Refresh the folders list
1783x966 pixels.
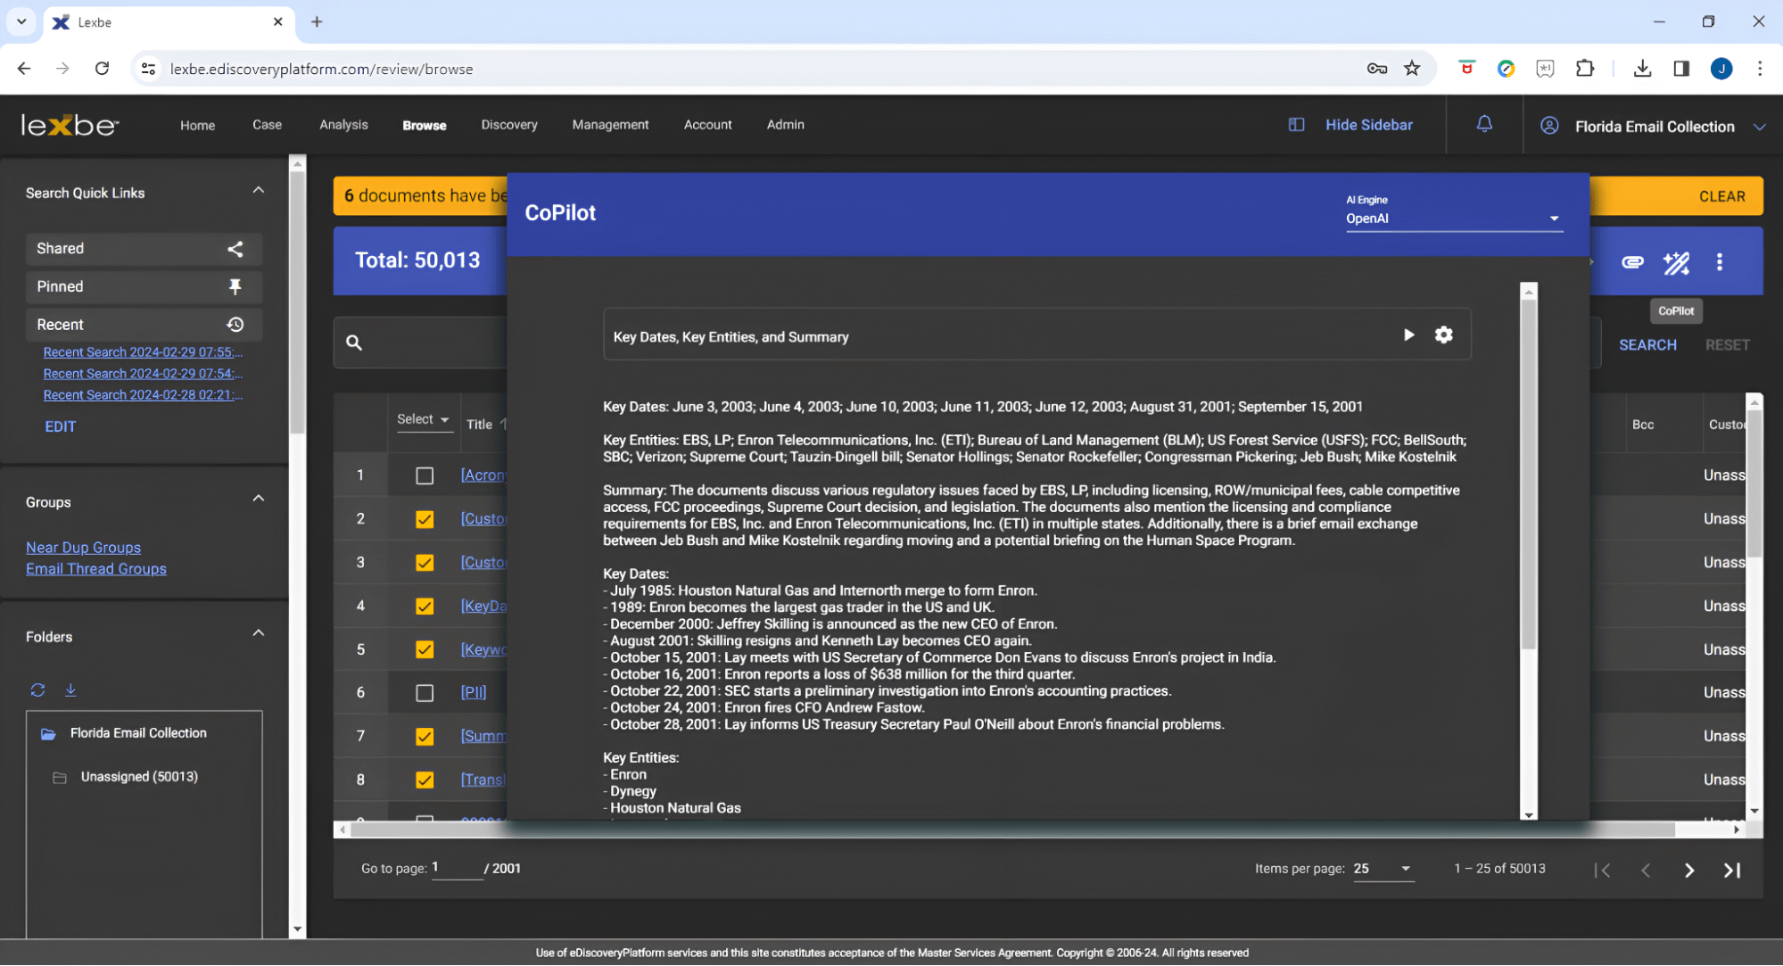pos(37,689)
